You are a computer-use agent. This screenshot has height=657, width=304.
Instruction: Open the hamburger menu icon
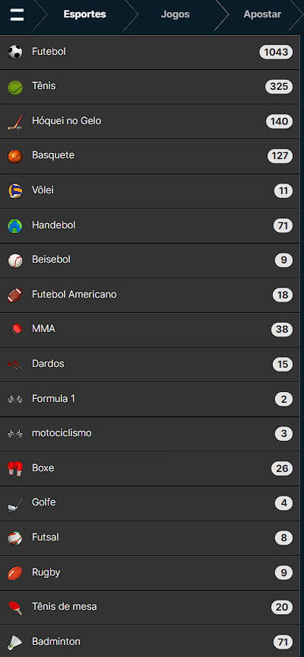17,14
